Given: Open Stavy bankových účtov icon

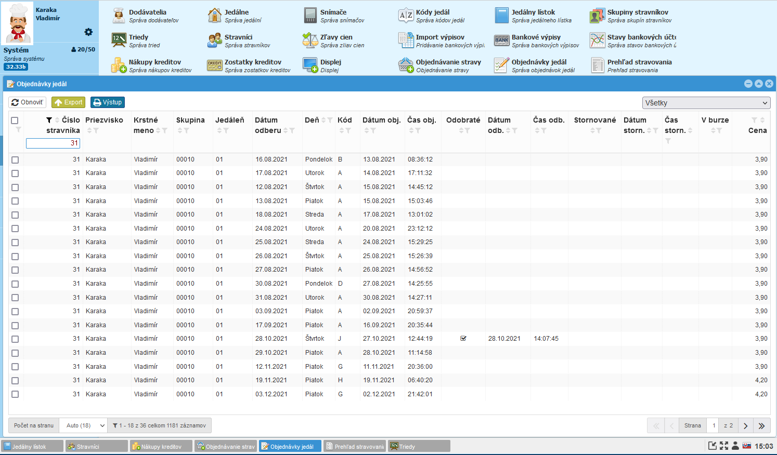Looking at the screenshot, I should click(x=598, y=41).
